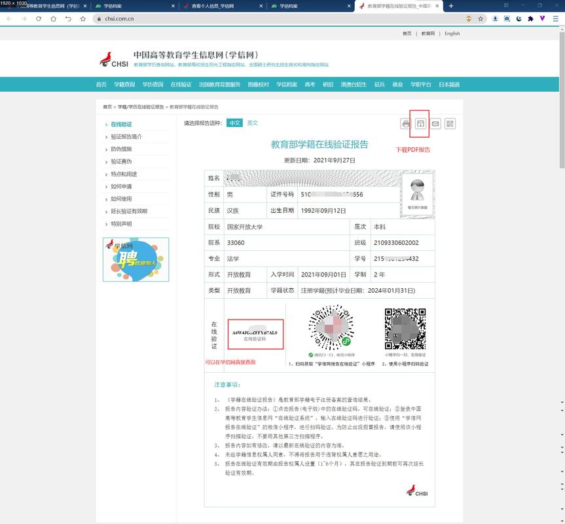The image size is (565, 524).
Task: Select 英文 report language
Action: [x=252, y=123]
